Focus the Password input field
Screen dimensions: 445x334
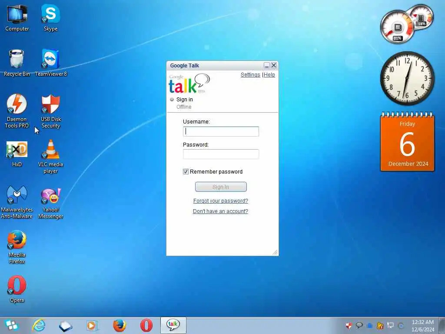[221, 154]
